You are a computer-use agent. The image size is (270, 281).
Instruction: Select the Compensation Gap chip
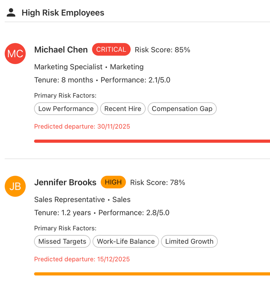(x=182, y=109)
